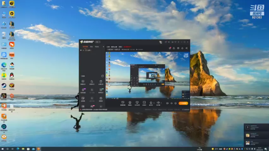This screenshot has height=151, width=269.
Task: Add a window capture source from bottom toolbar
Action: (x=137, y=103)
